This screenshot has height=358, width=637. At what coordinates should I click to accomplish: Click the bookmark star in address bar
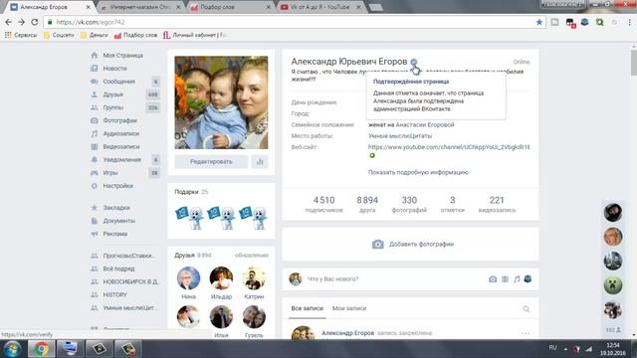(x=539, y=22)
